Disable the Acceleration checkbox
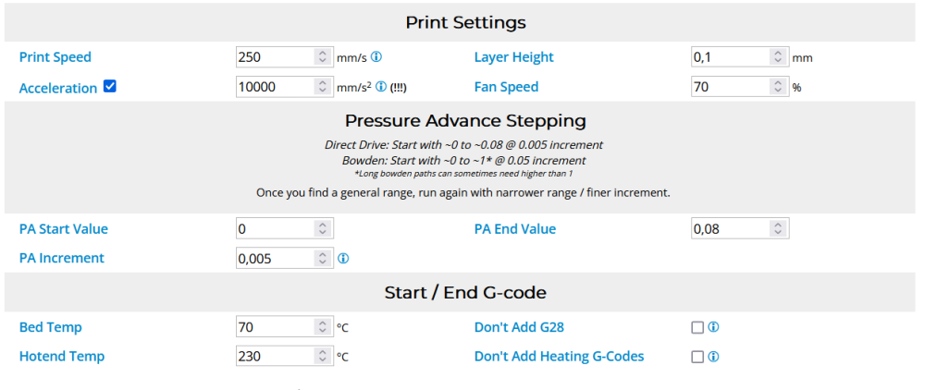Viewport: 925px width, 390px height. pos(110,87)
